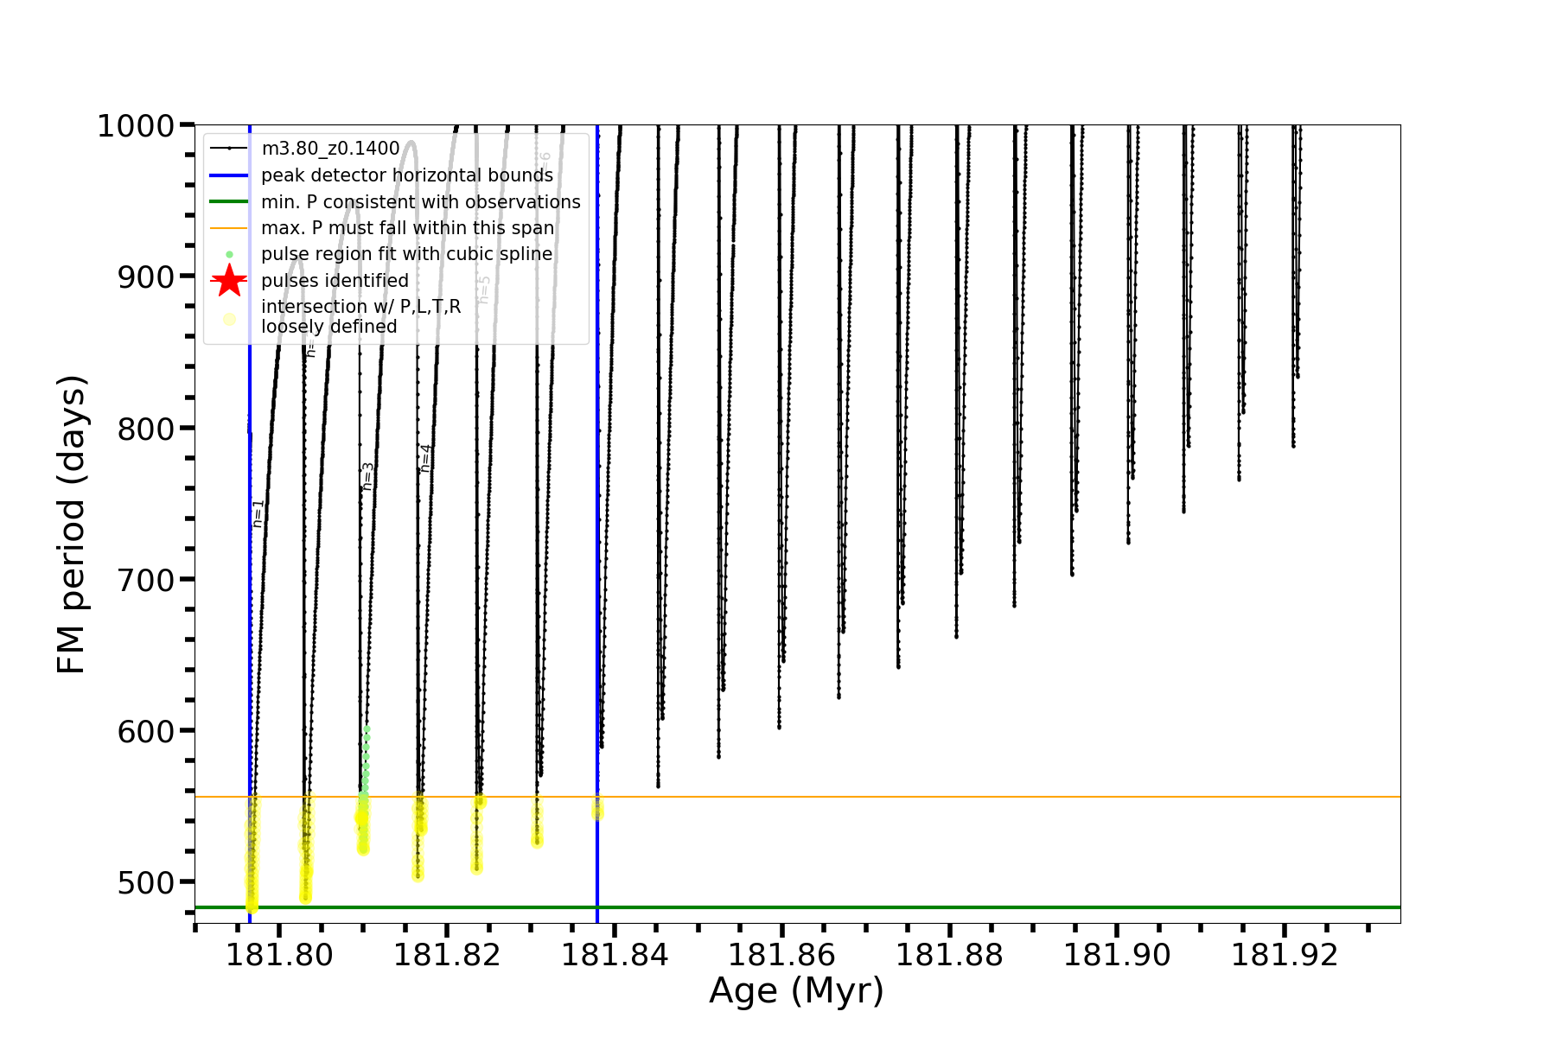Click the light green spline-fit points cluster

pos(366,760)
